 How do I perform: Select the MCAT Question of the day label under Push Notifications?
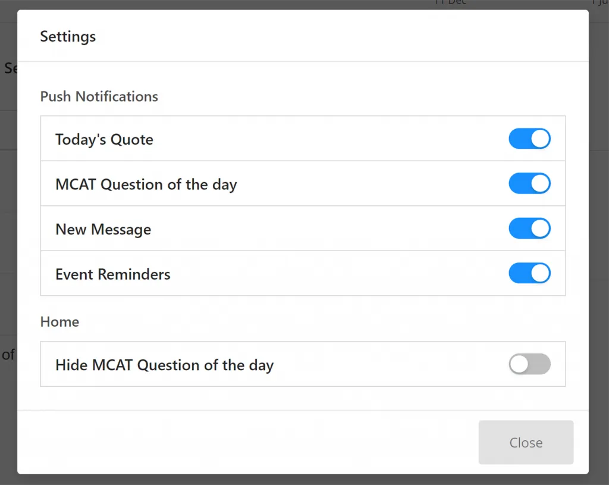[146, 184]
